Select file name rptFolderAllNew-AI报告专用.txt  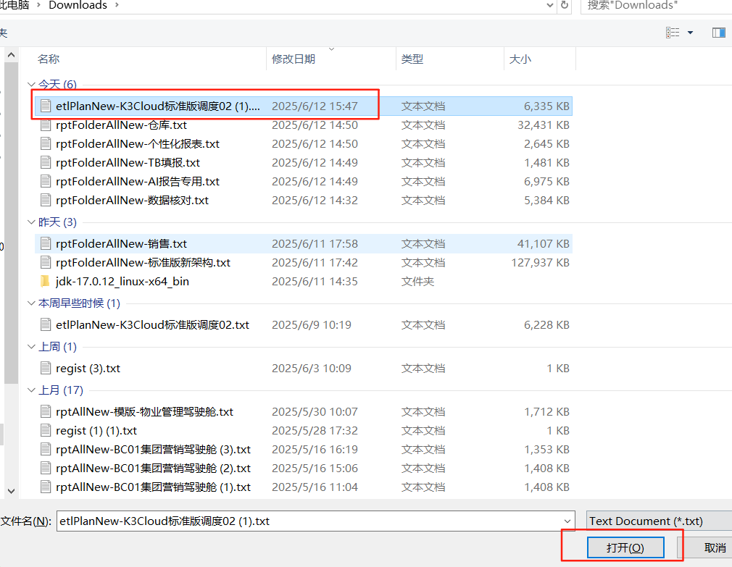click(138, 181)
